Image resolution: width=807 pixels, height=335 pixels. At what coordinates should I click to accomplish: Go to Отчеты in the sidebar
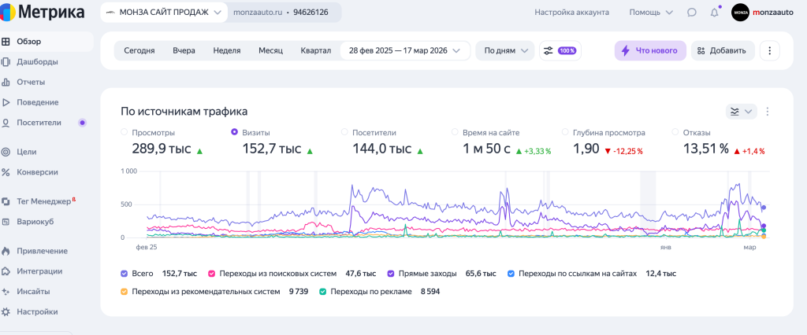tap(31, 82)
